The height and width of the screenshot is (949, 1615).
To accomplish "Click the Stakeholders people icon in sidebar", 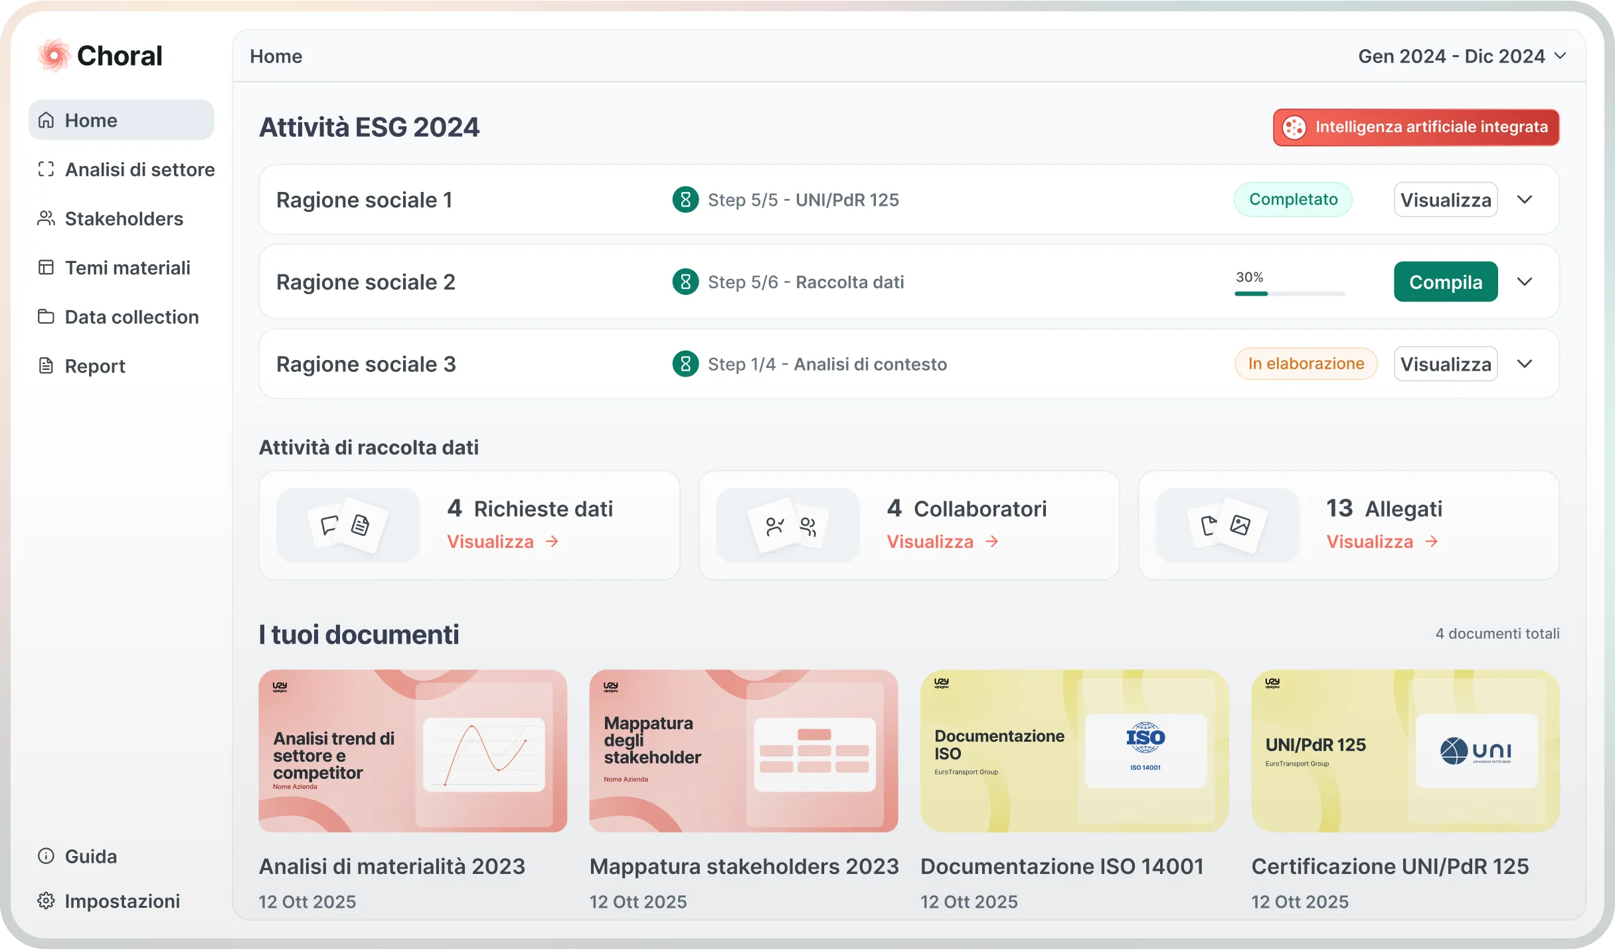I will tap(46, 218).
